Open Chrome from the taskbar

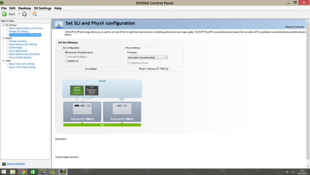[23, 172]
